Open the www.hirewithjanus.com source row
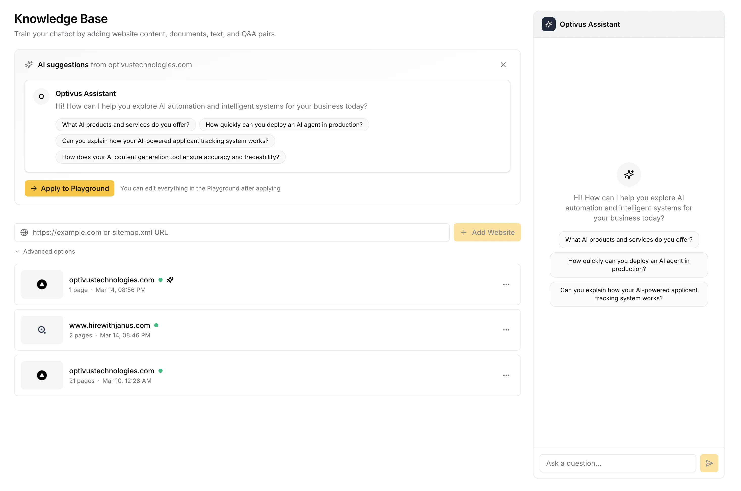The image size is (741, 491). [268, 330]
